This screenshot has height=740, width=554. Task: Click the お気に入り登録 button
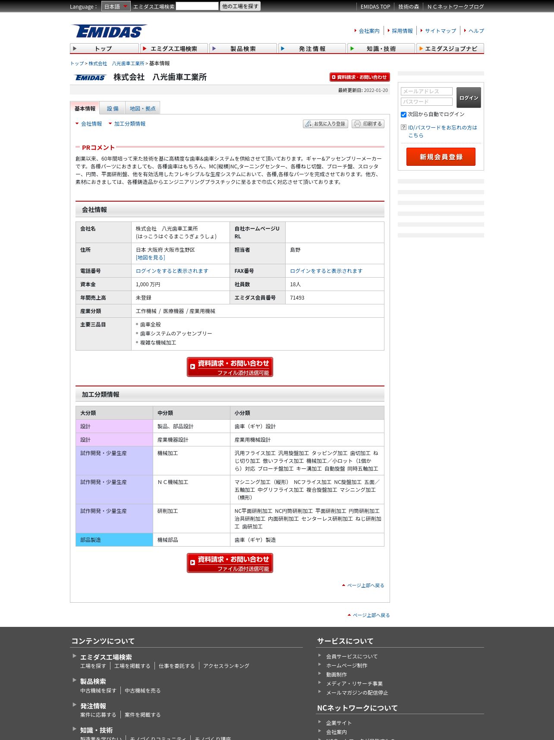click(325, 124)
